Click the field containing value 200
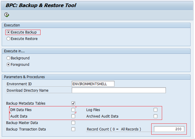Viewport: 195px width, 139px height. point(169,129)
